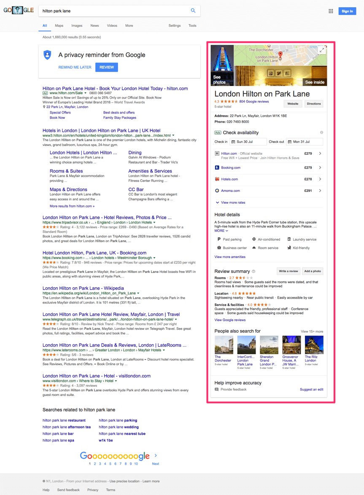Open the More search menu
This screenshot has width=364, height=495.
(129, 26)
